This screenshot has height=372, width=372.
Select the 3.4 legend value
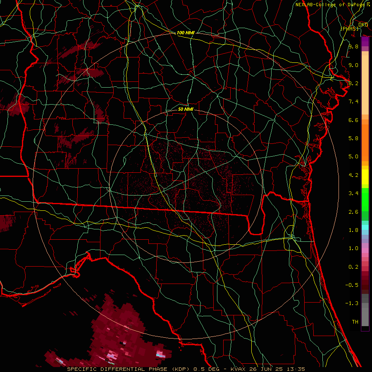(x=353, y=193)
